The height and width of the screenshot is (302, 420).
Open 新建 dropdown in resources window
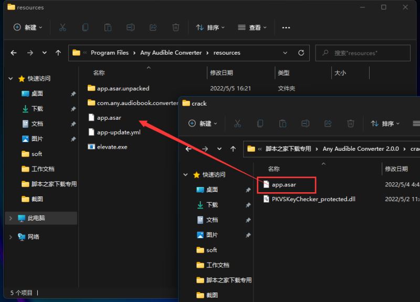click(x=28, y=27)
